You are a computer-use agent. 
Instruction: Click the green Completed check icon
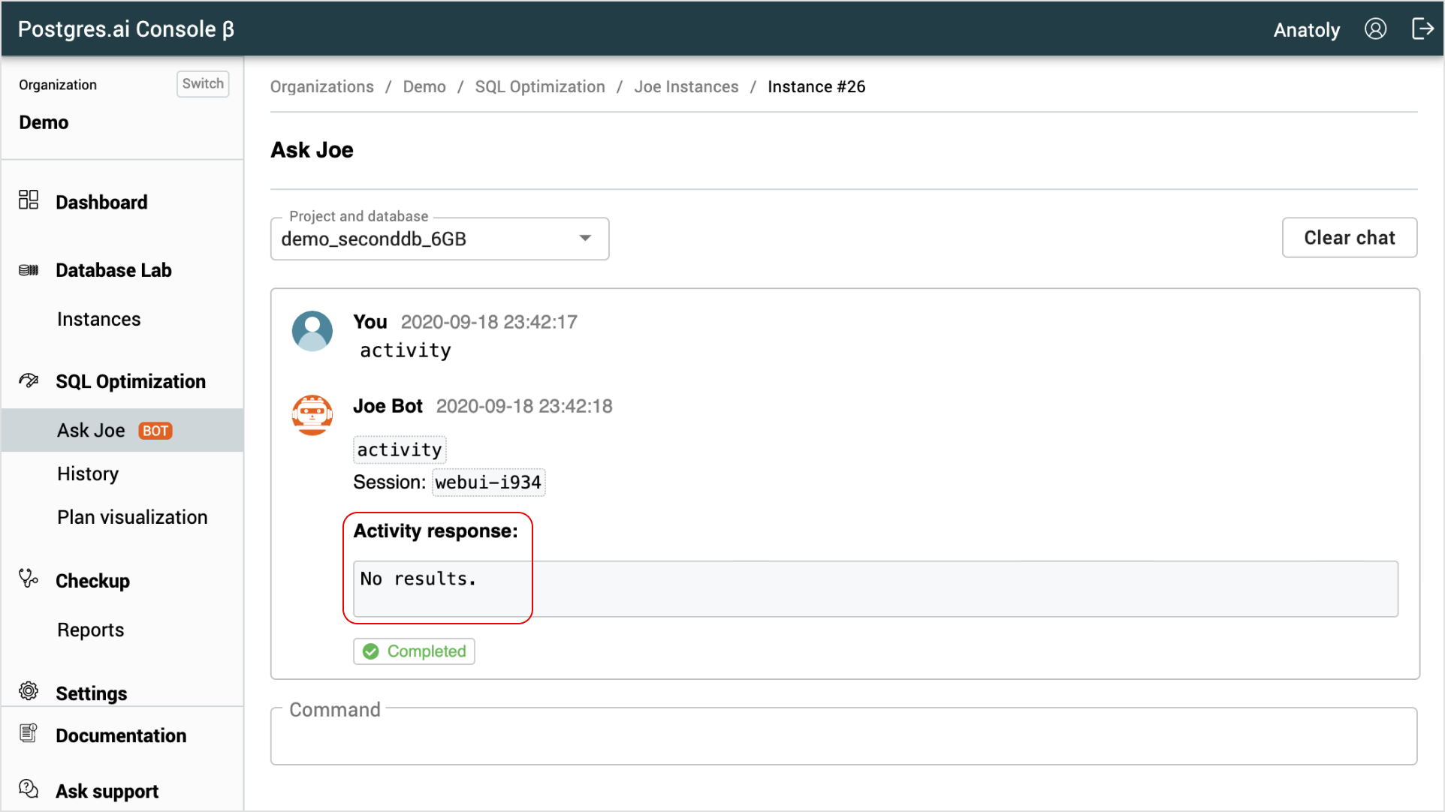pyautogui.click(x=371, y=651)
